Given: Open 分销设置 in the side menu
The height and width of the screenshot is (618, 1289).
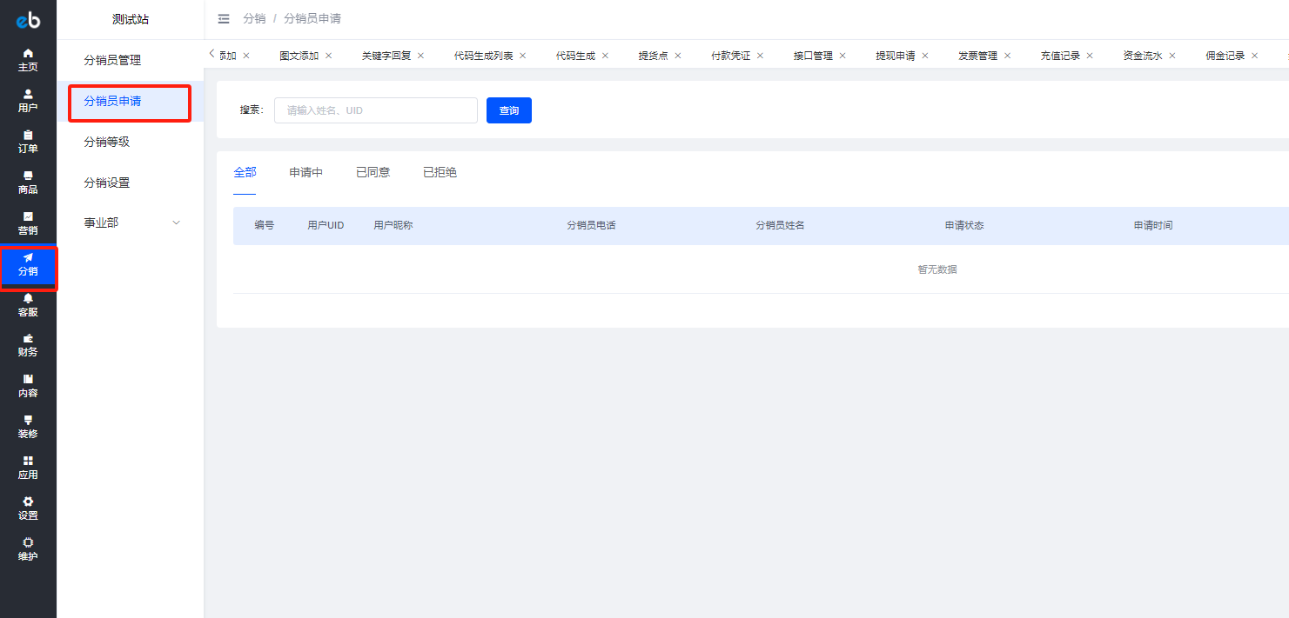Looking at the screenshot, I should 106,183.
